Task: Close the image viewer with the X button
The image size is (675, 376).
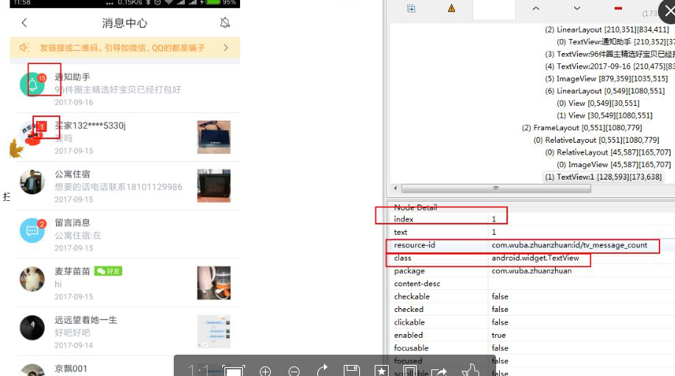Action: click(x=668, y=10)
